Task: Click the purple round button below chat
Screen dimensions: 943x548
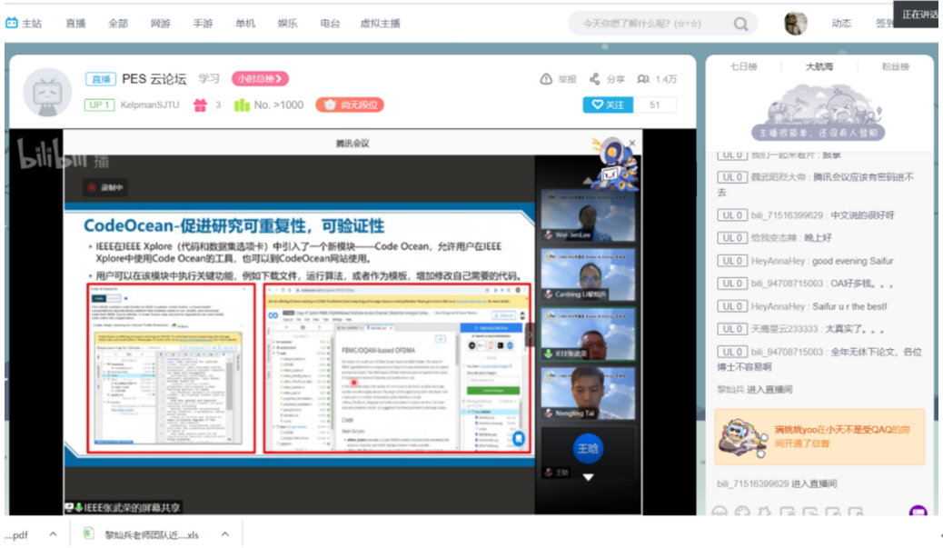Action: pos(918,512)
